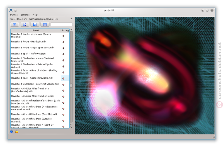Click rating icon for Tuxflower.prjm
This screenshot has width=223, height=147.
click(64, 54)
